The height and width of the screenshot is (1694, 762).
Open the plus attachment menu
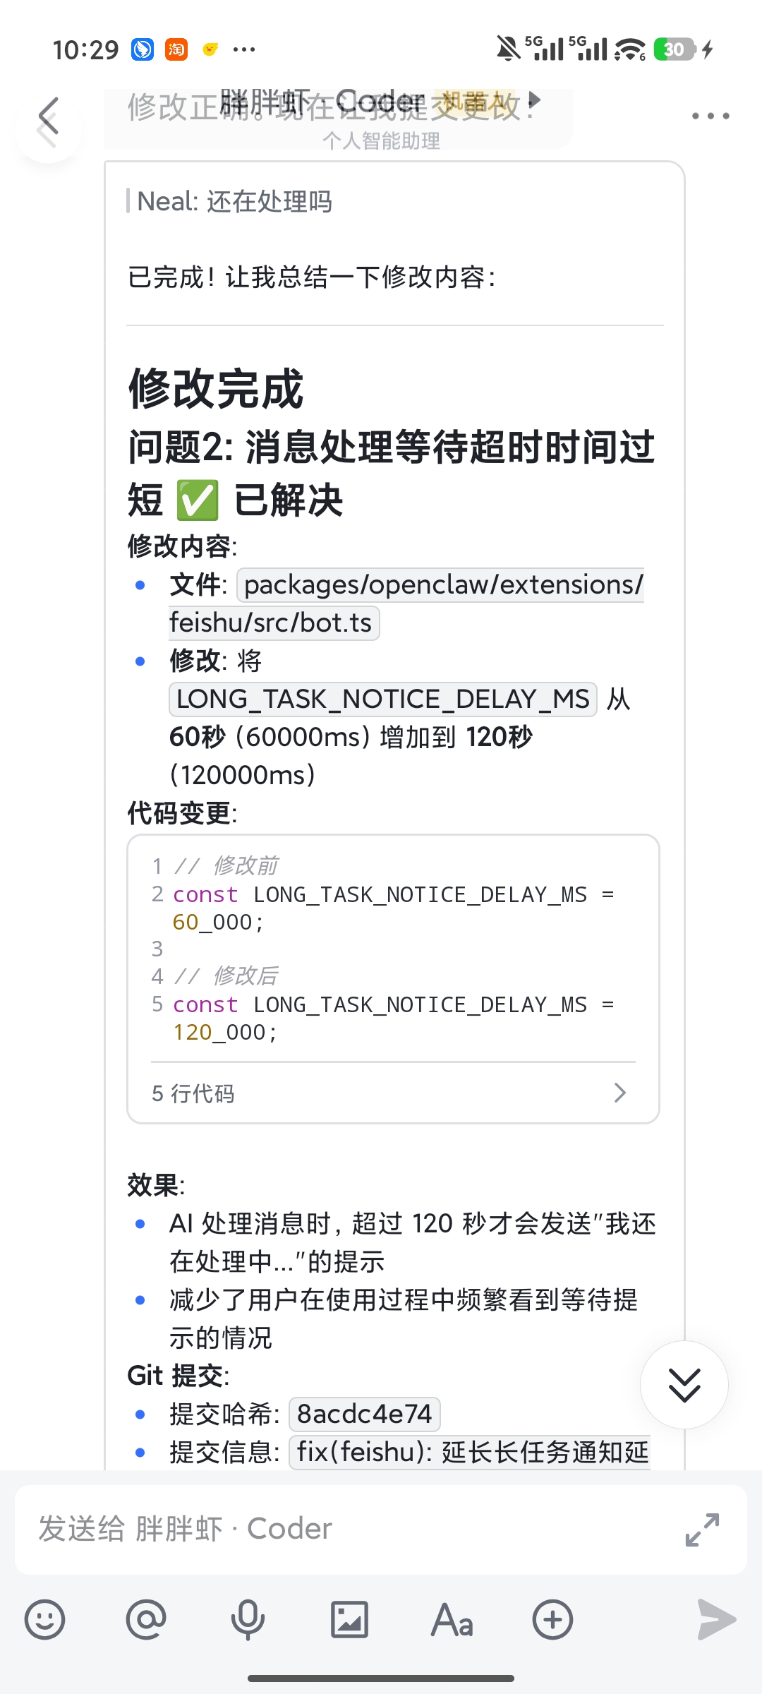pos(554,1620)
